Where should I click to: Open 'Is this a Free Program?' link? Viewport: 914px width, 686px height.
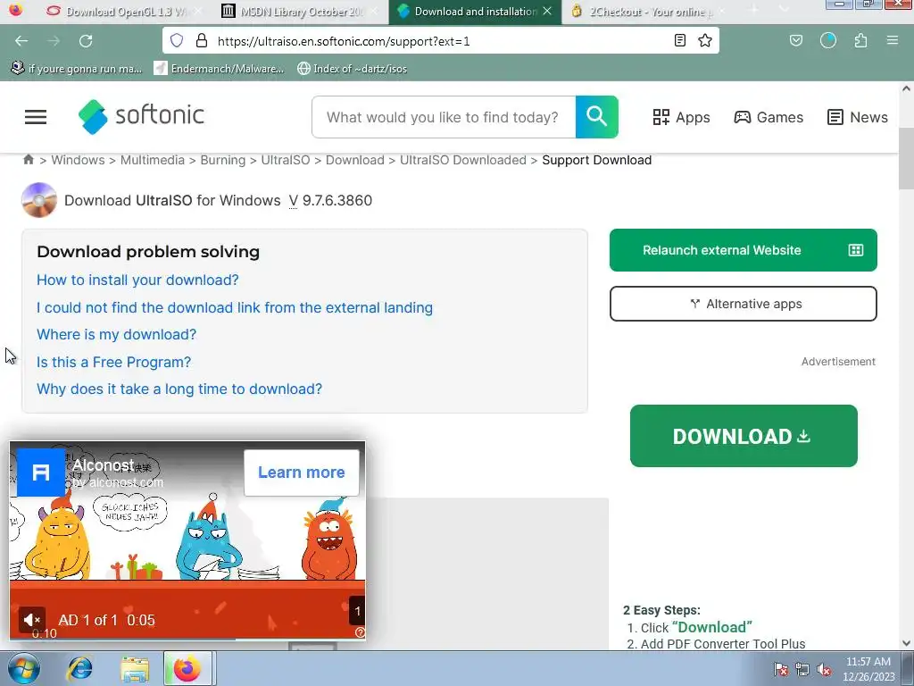[x=113, y=363]
